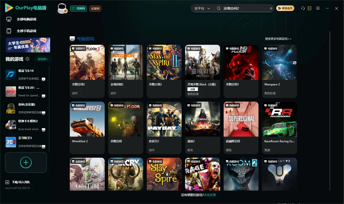Open the list menu icon in title bar
The height and width of the screenshot is (204, 344).
coord(318,8)
